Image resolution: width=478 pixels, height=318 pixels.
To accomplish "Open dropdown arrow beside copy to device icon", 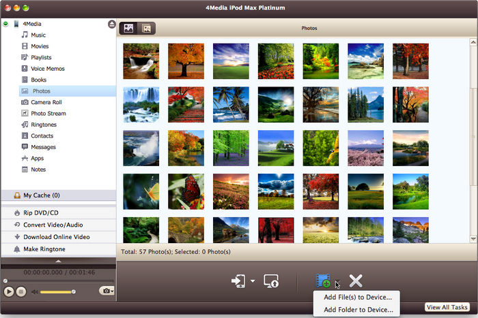I will [253, 281].
